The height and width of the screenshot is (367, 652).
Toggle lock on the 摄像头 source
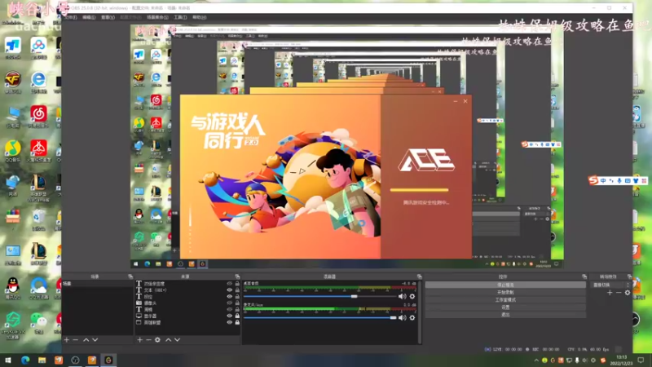coord(237,303)
